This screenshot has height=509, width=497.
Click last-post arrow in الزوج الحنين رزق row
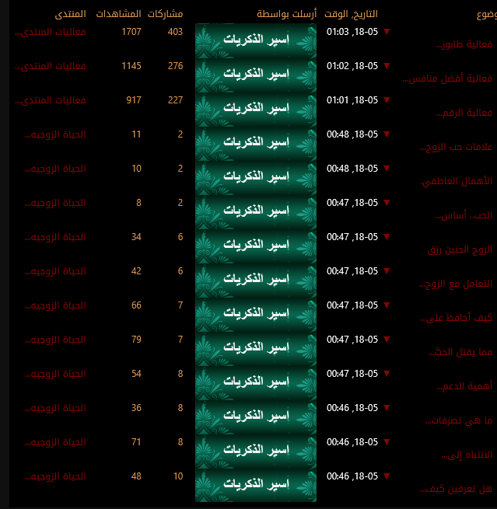(x=387, y=237)
